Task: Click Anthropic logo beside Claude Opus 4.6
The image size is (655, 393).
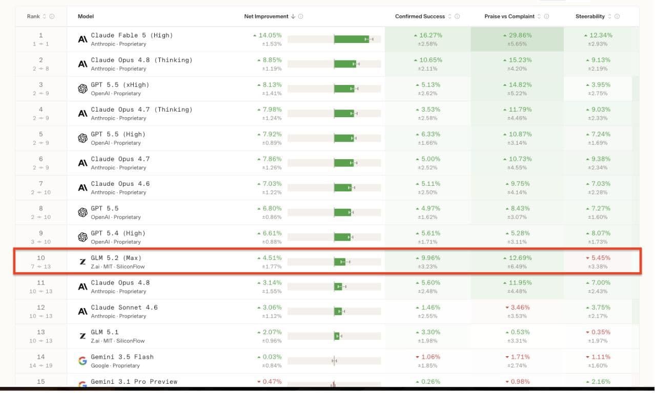Action: pos(83,188)
